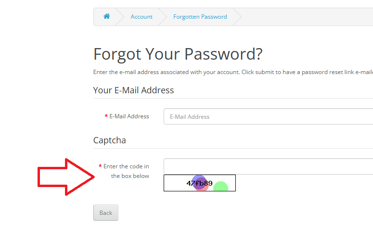Focus the E-Mail Address input field
The height and width of the screenshot is (239, 373).
269,116
